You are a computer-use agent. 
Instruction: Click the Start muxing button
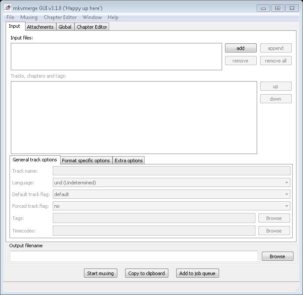pos(100,273)
